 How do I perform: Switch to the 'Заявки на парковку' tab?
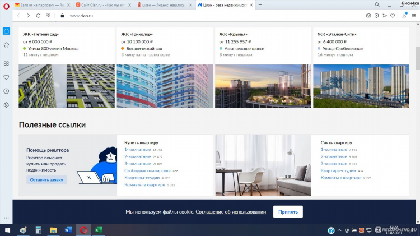coord(39,5)
